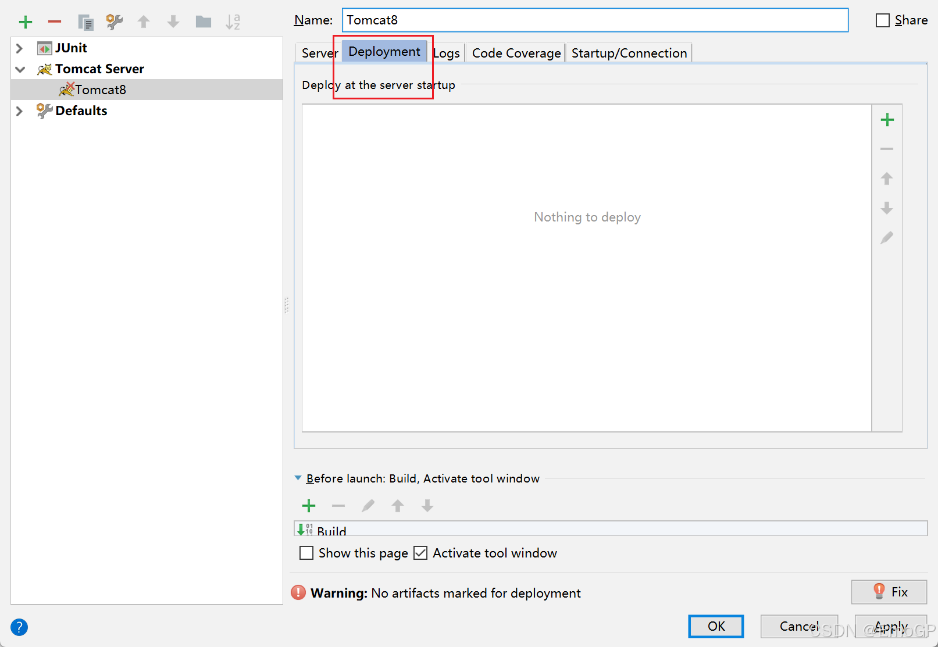Edit deployment item pencil icon
Image resolution: width=938 pixels, height=647 pixels.
(887, 238)
